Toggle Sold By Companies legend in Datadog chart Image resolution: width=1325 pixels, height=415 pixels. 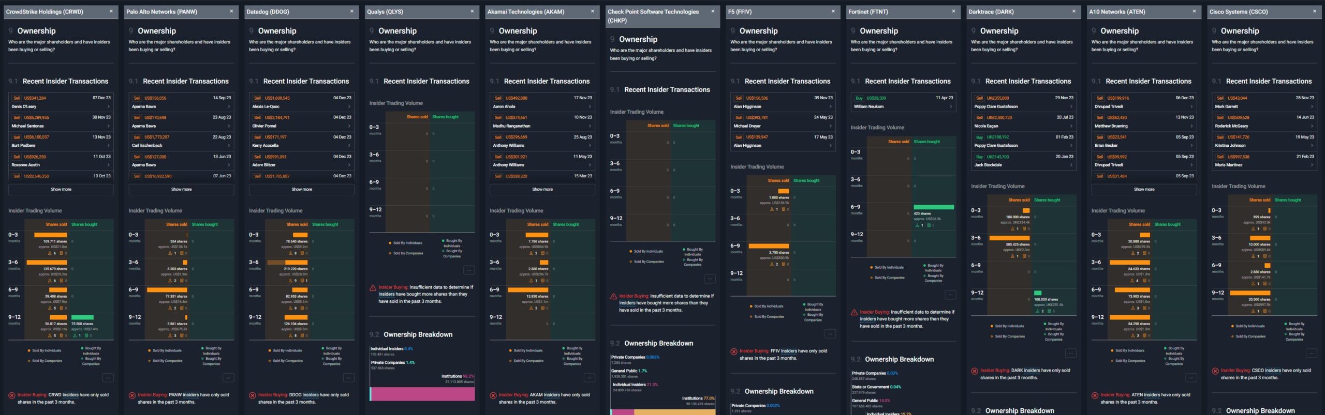[286, 361]
